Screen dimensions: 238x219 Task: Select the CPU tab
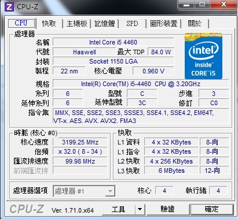[21, 23]
